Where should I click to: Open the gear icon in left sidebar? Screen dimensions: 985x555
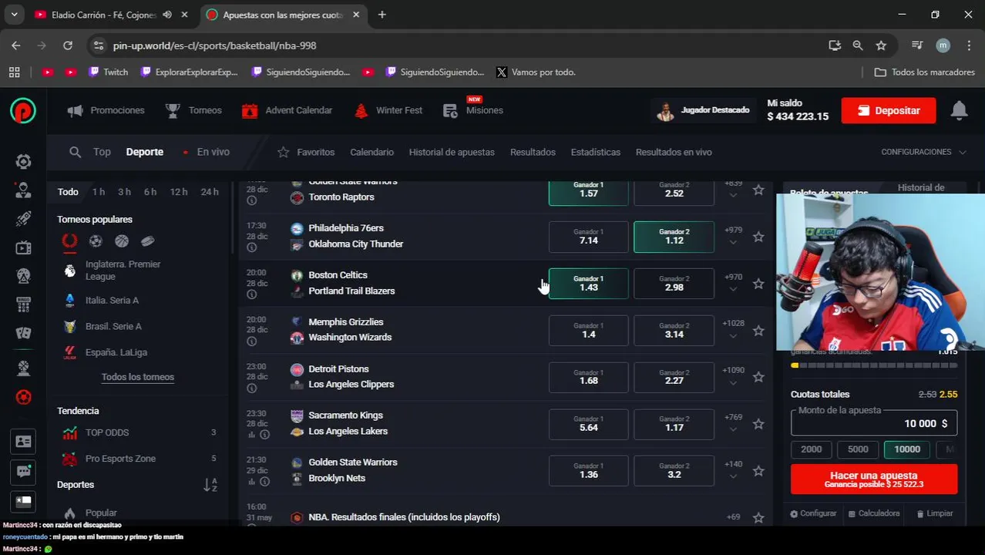[23, 161]
